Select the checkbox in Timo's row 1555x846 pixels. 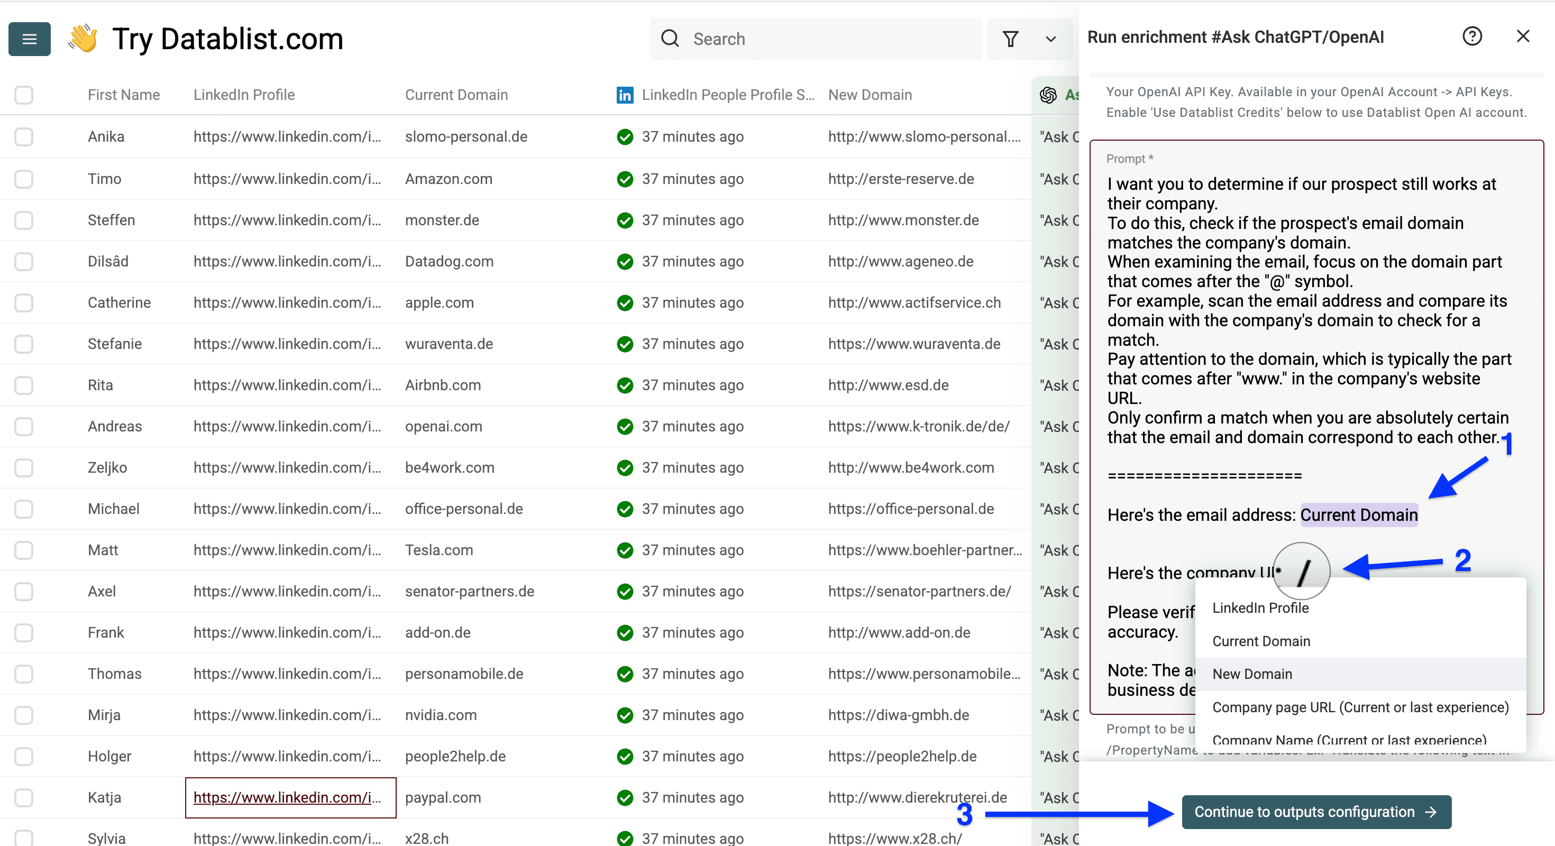coord(24,179)
